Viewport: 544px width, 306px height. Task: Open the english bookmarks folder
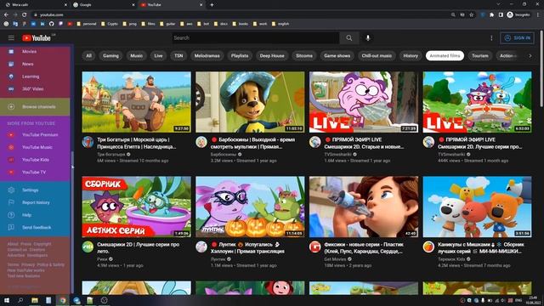(x=280, y=24)
